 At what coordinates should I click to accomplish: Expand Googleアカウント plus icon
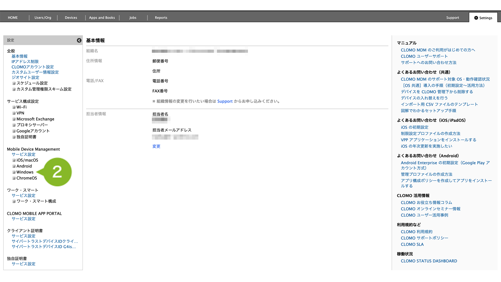point(14,131)
